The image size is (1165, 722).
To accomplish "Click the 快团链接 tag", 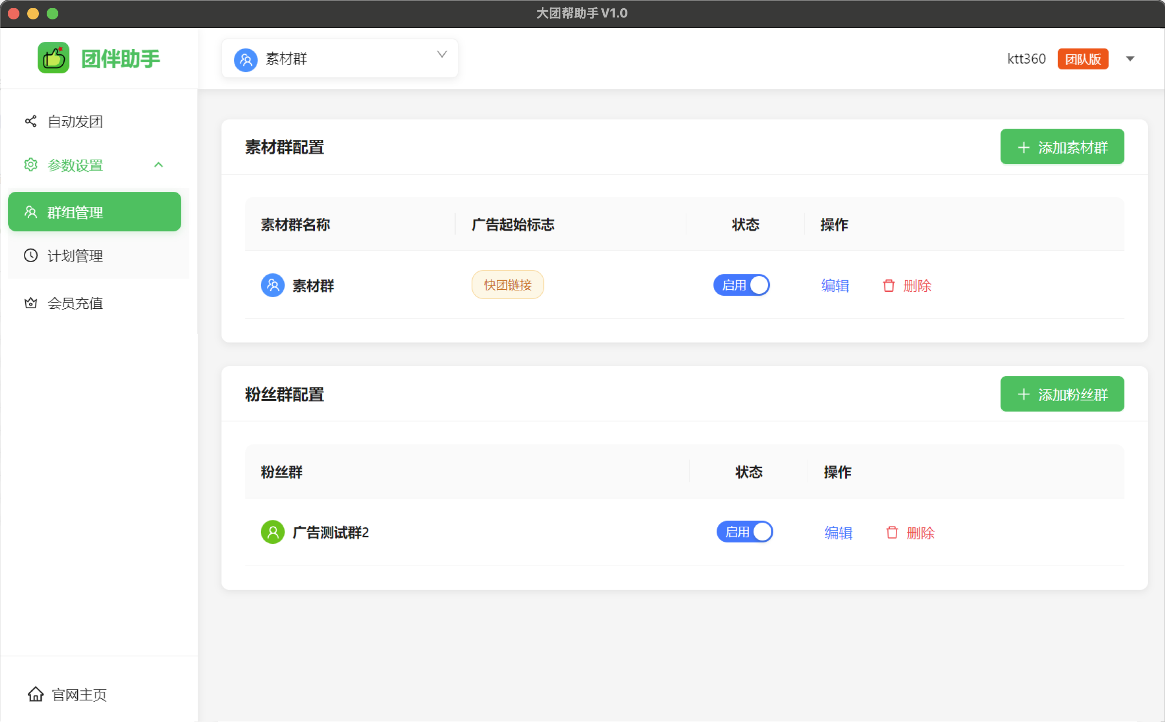I will pos(507,285).
